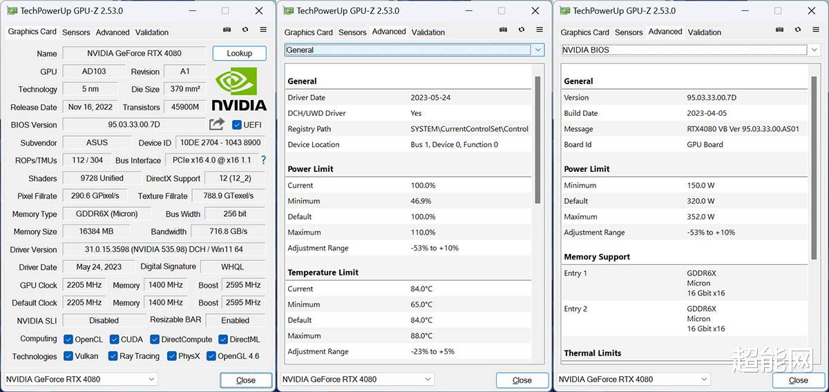Toggle the PhysX checkbox
The image size is (829, 392).
(171, 356)
